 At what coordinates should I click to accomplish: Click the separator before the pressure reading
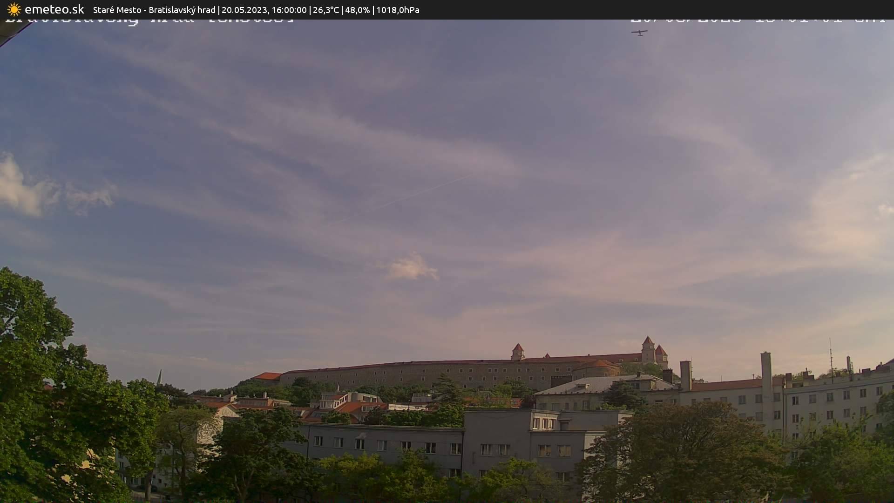(x=372, y=10)
